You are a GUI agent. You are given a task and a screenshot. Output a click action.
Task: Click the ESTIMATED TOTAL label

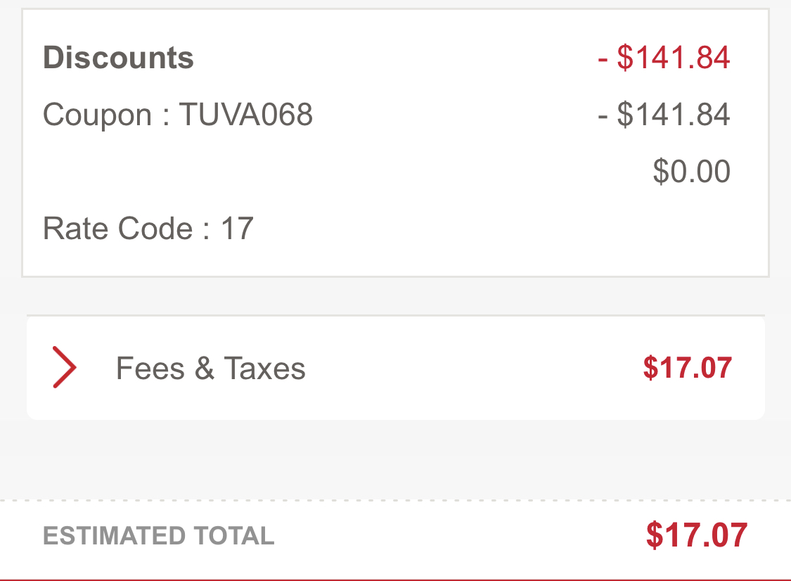[x=159, y=535]
